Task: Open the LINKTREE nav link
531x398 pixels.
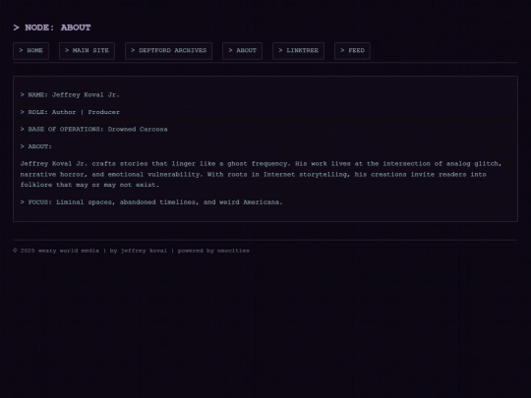Action: 298,51
